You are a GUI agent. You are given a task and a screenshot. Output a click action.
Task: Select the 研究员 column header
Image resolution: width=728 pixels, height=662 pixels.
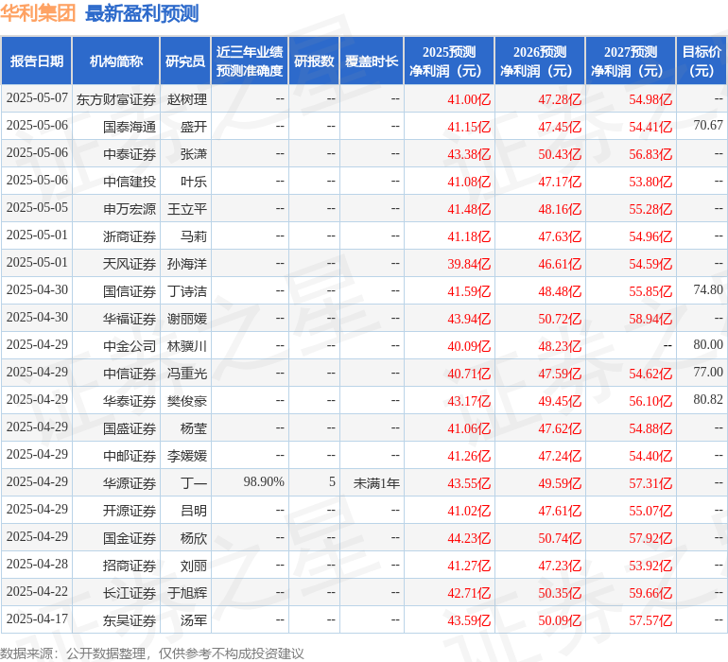[185, 61]
